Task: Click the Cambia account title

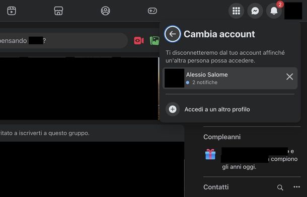Action: [x=219, y=34]
